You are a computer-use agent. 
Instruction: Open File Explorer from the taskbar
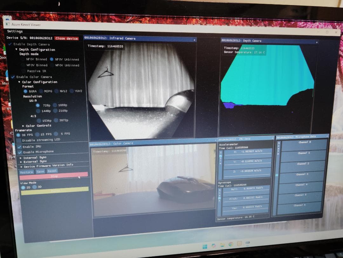coord(222,245)
